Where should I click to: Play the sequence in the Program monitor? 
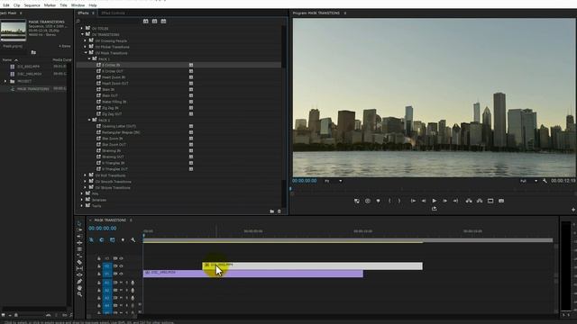435,201
